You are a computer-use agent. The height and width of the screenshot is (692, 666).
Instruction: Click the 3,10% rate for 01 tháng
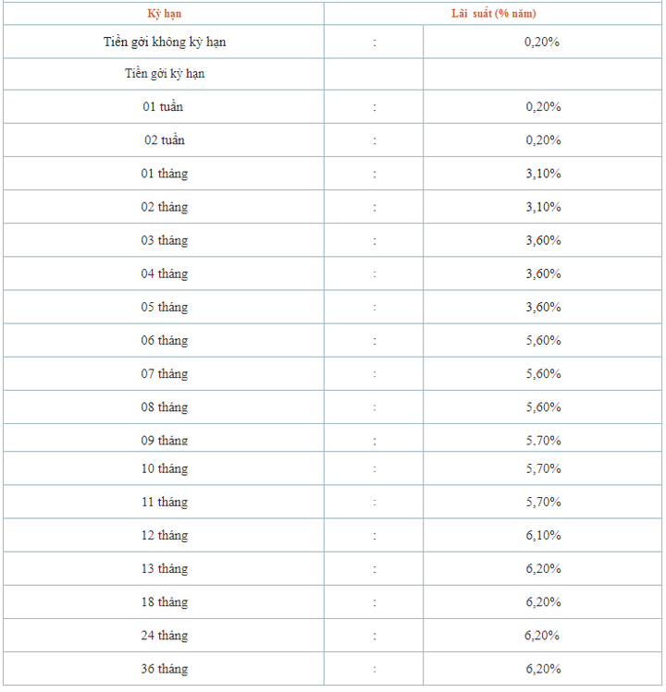(x=543, y=174)
